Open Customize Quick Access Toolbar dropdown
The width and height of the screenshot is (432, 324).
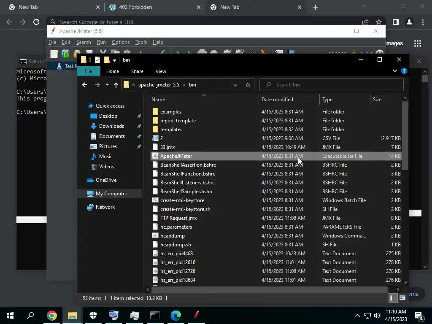(114, 60)
